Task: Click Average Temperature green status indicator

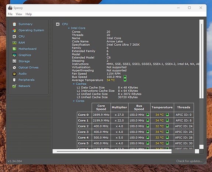Action: tap(125, 80)
